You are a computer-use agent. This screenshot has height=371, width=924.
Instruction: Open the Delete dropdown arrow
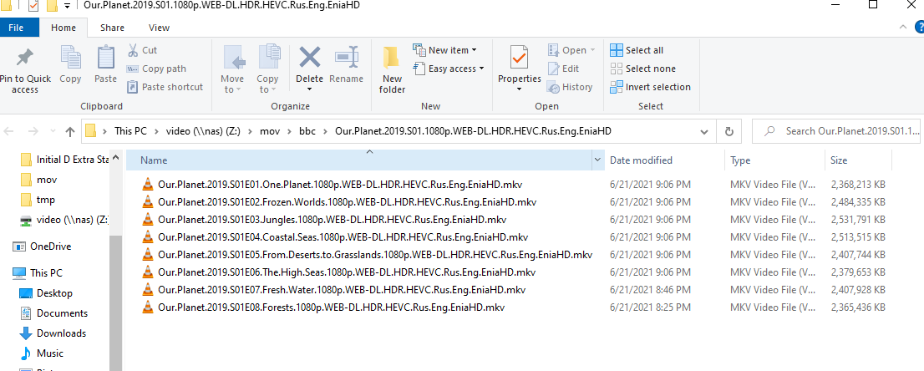tap(309, 89)
